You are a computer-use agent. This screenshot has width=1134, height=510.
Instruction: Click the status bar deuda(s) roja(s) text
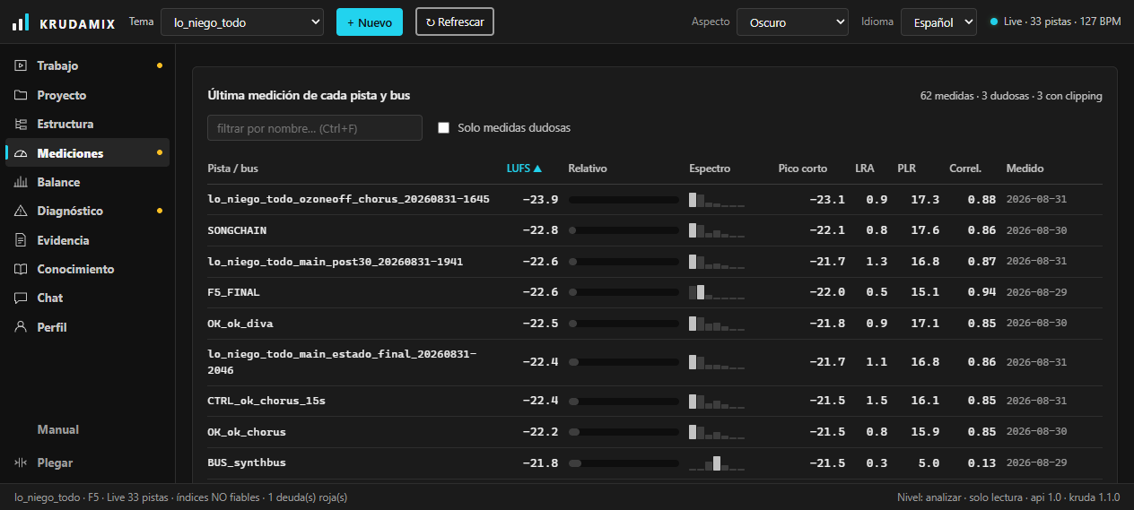[x=308, y=497]
